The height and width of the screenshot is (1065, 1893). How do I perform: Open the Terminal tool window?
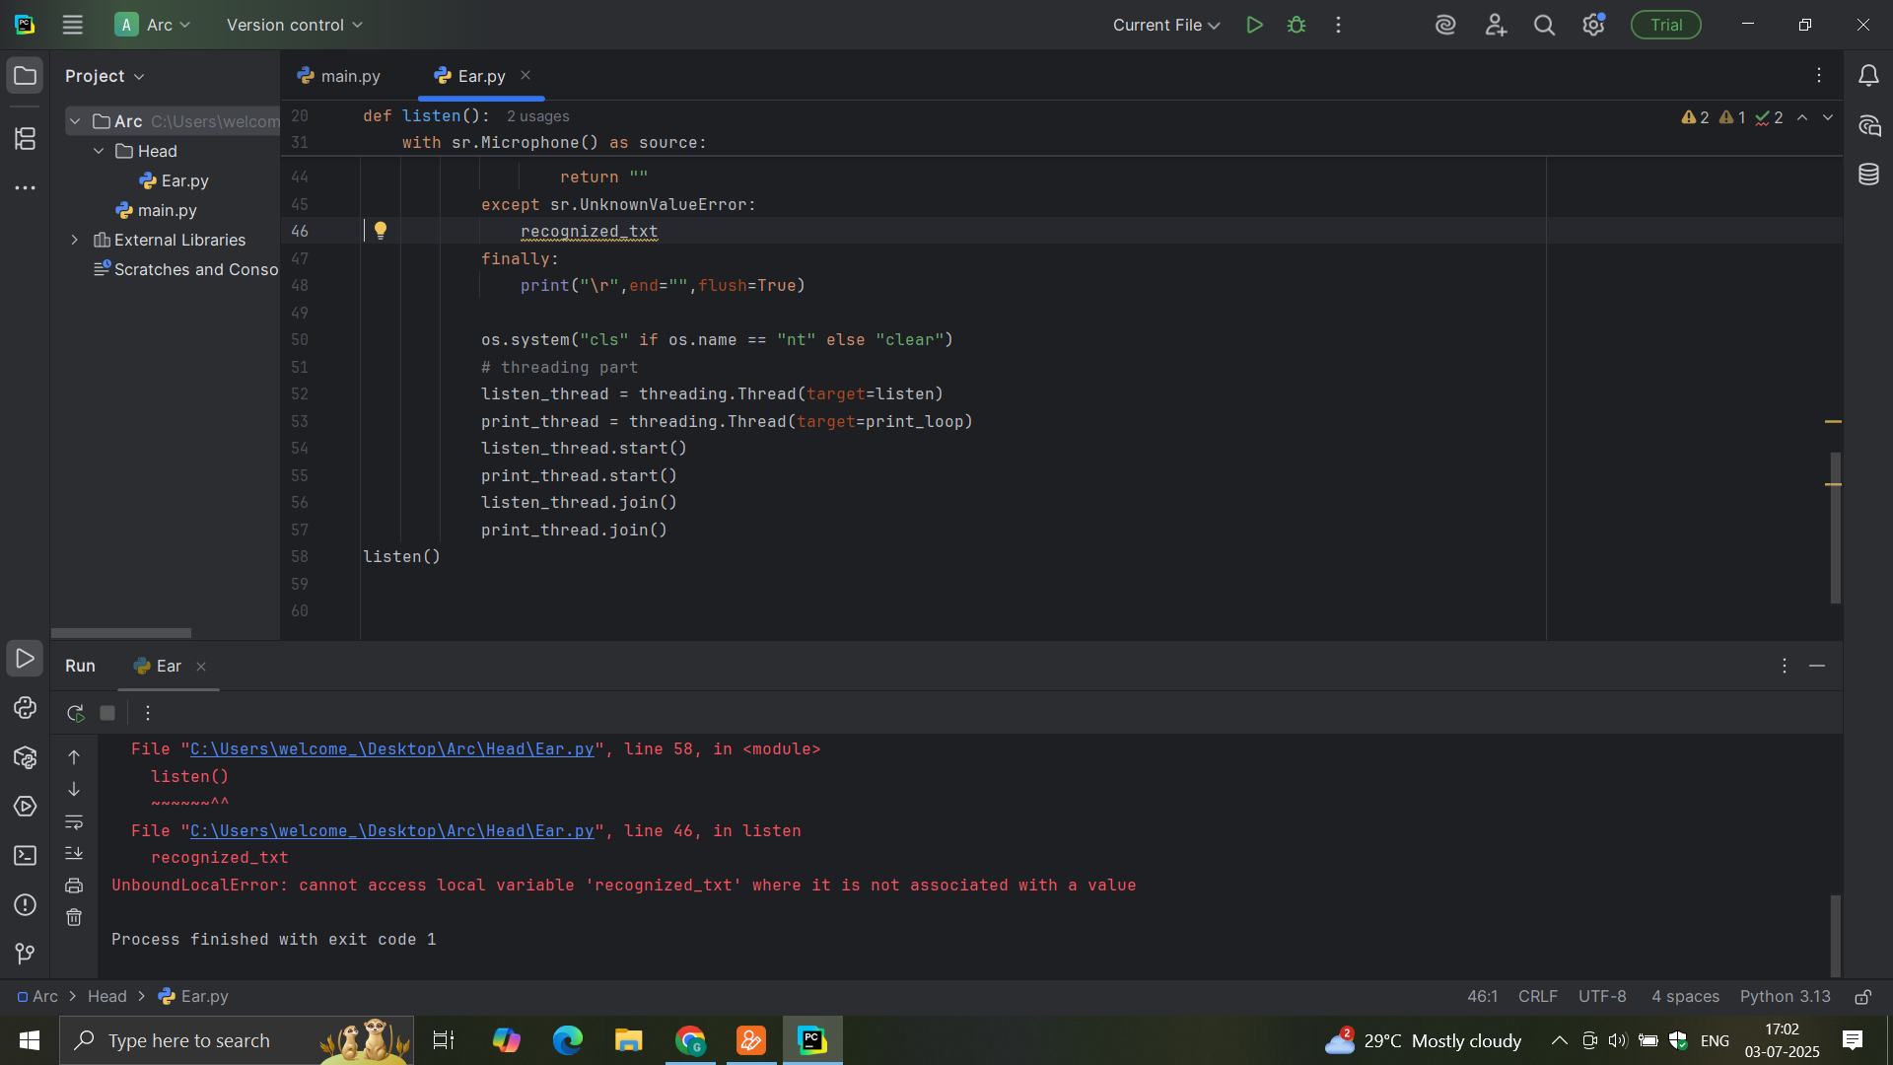(25, 856)
